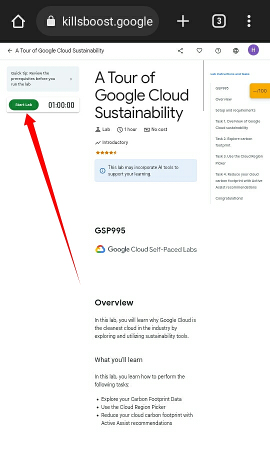This screenshot has width=270, height=462.
Task: Select Task 2. Explore carbon footprint
Action: [x=233, y=142]
